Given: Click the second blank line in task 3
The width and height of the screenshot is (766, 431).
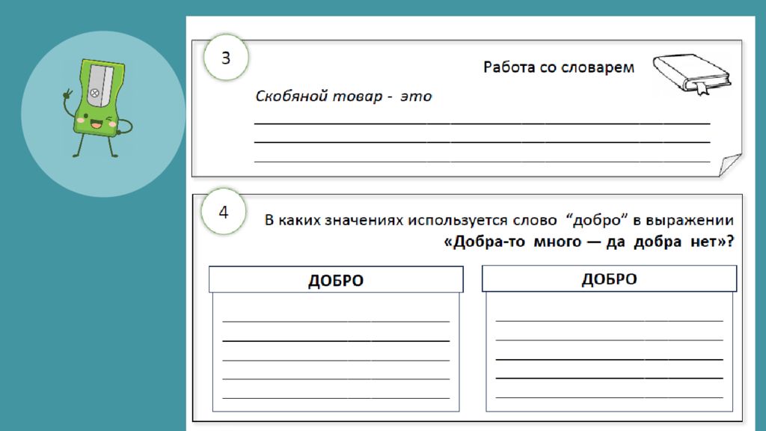Looking at the screenshot, I should [482, 141].
